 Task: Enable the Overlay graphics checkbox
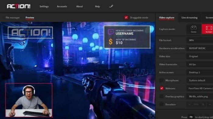[162, 96]
